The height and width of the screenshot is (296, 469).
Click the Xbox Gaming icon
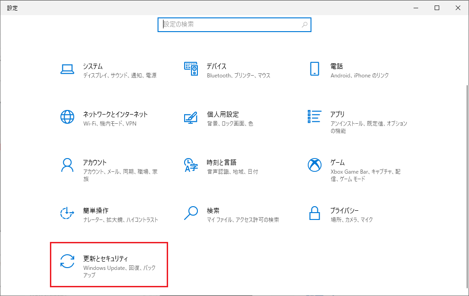(314, 165)
